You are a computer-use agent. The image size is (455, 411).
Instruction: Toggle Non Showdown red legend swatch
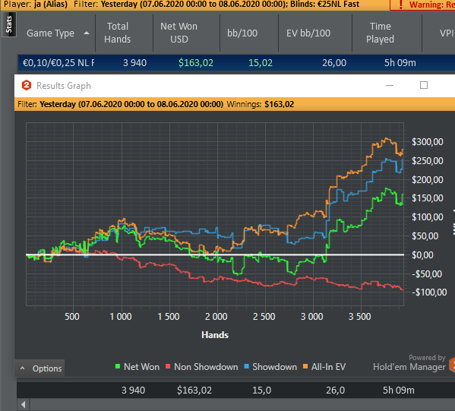(x=168, y=366)
